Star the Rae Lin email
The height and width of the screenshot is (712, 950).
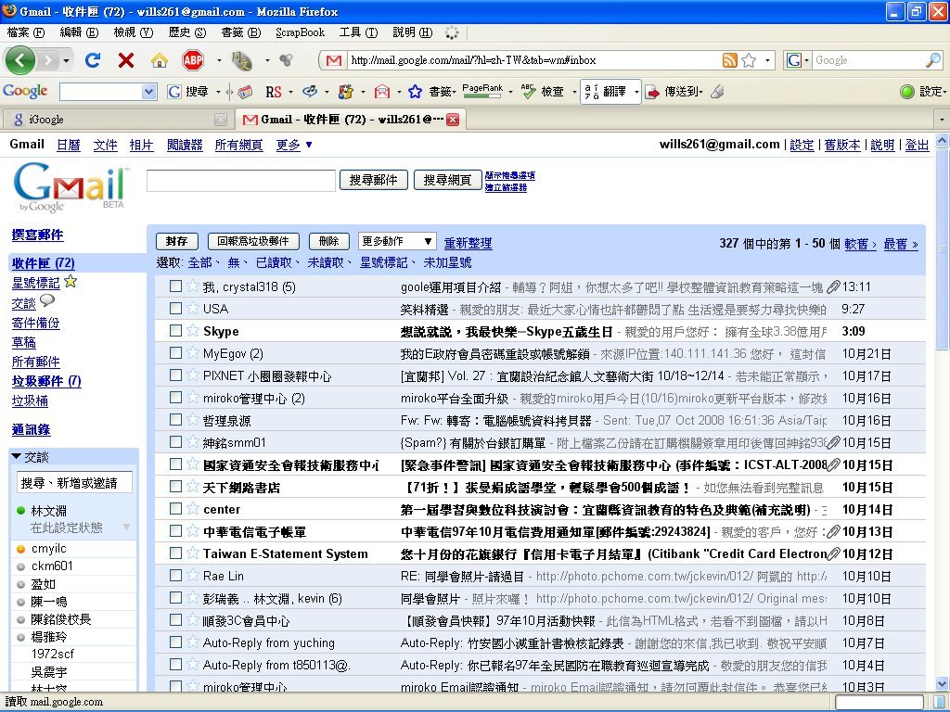tap(193, 575)
